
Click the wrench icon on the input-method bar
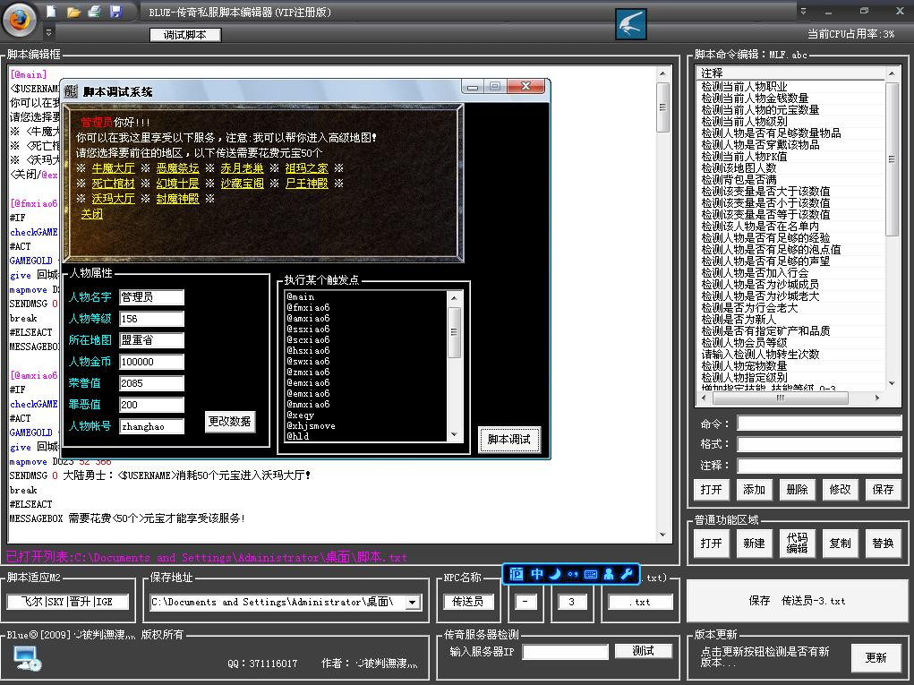[628, 574]
